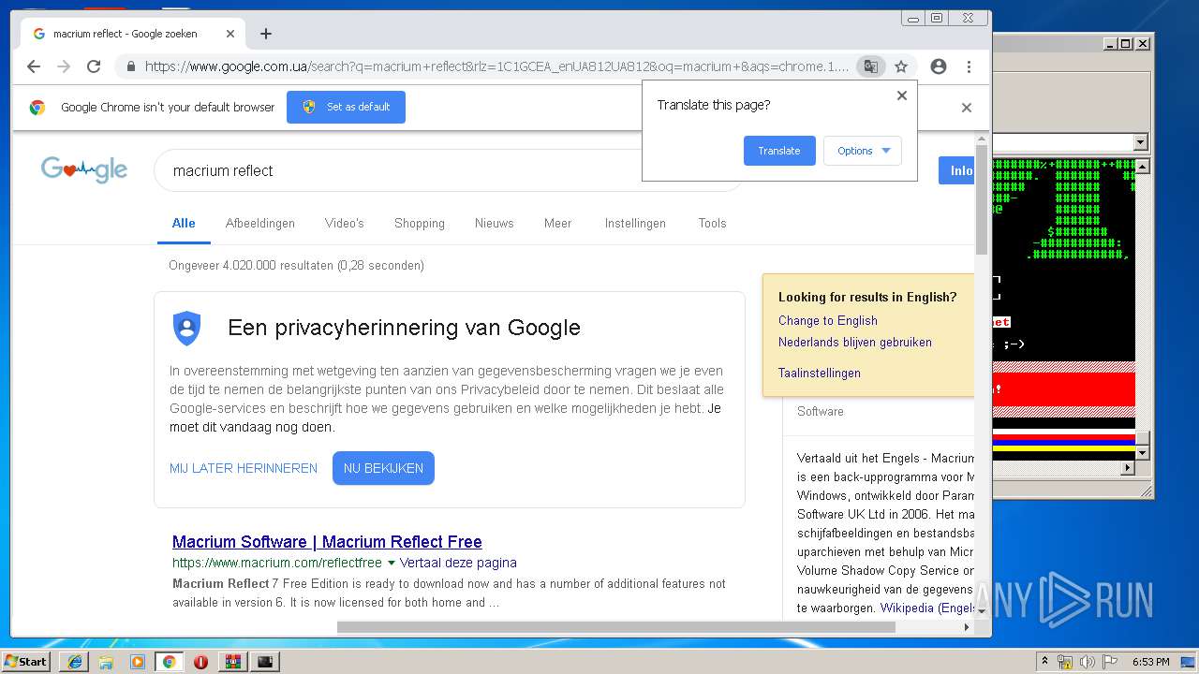Click the Google logo
This screenshot has width=1199, height=674.
coord(84,170)
